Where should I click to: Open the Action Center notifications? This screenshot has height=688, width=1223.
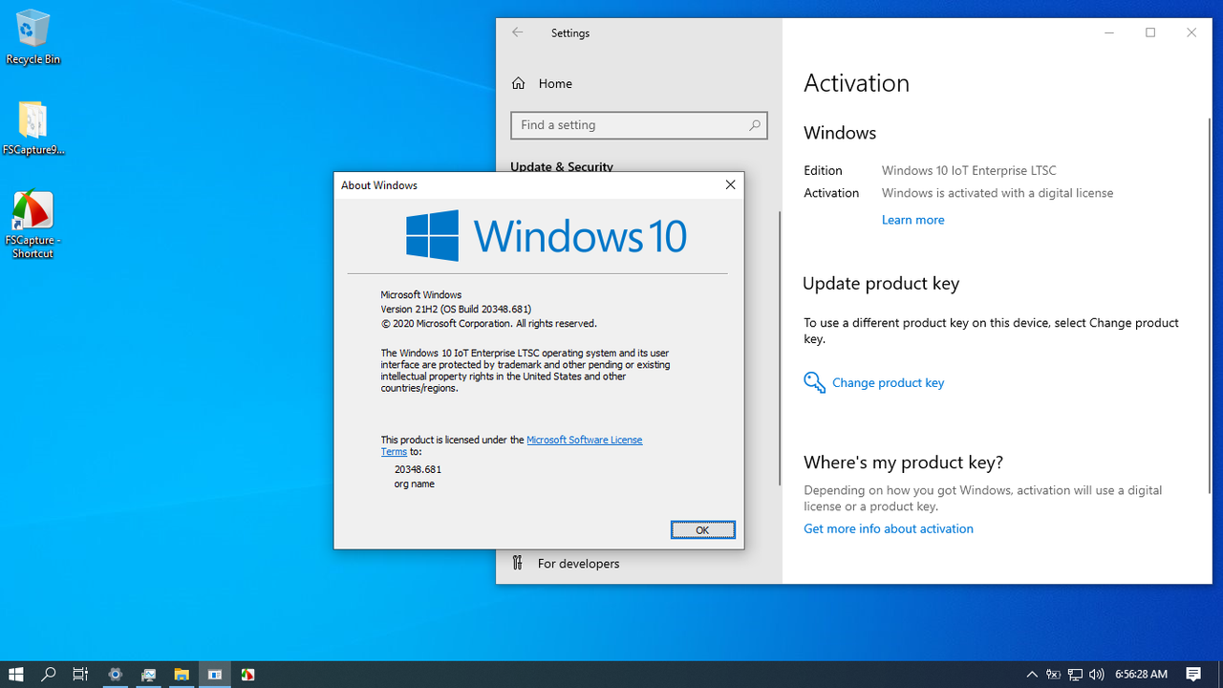(1193, 675)
